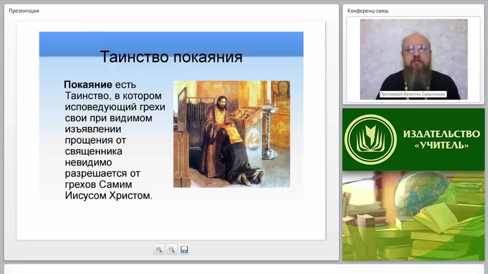Save the presentation with the floppy disk icon
This screenshot has width=488, height=274.
(x=184, y=250)
